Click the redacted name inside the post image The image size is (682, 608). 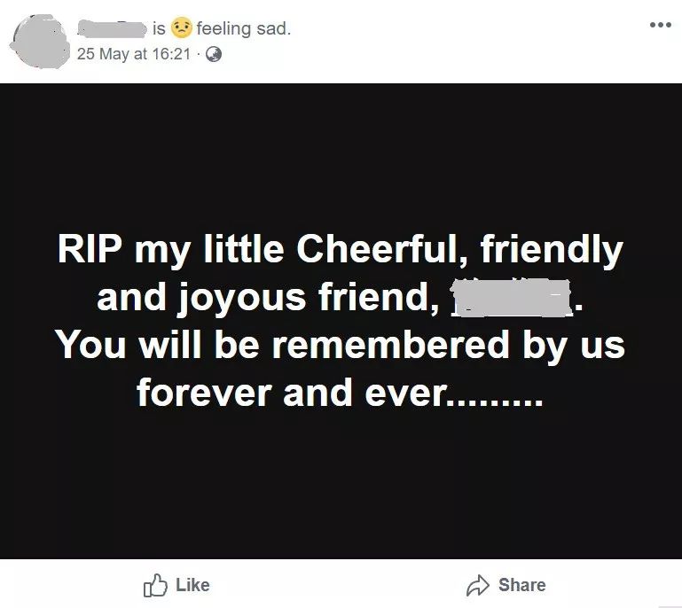(510, 298)
